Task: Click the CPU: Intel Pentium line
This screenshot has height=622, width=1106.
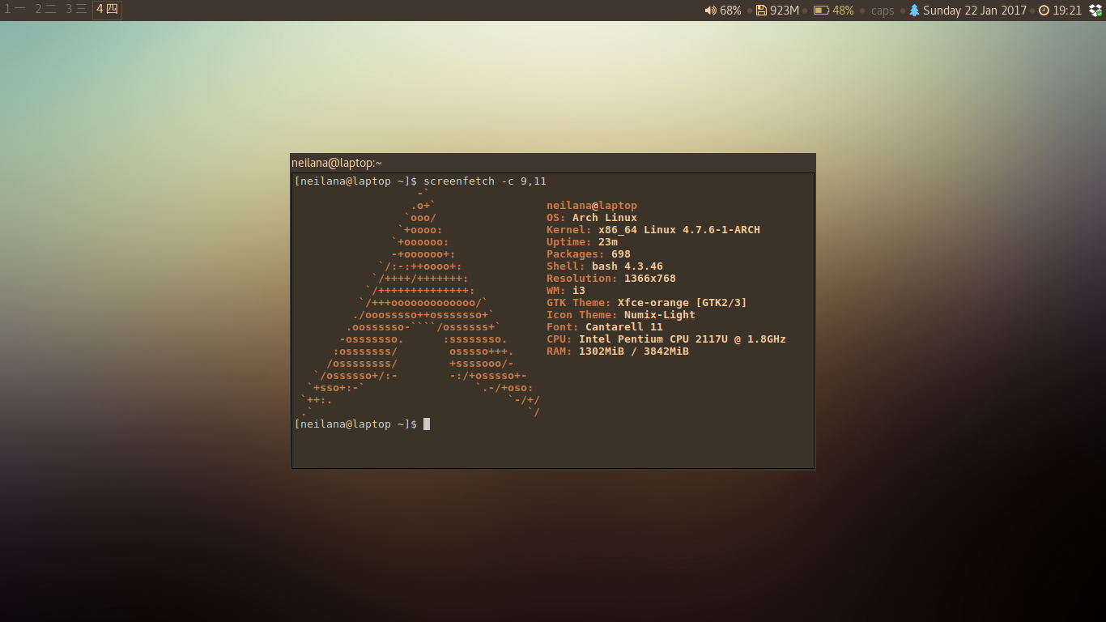Action: 666,339
